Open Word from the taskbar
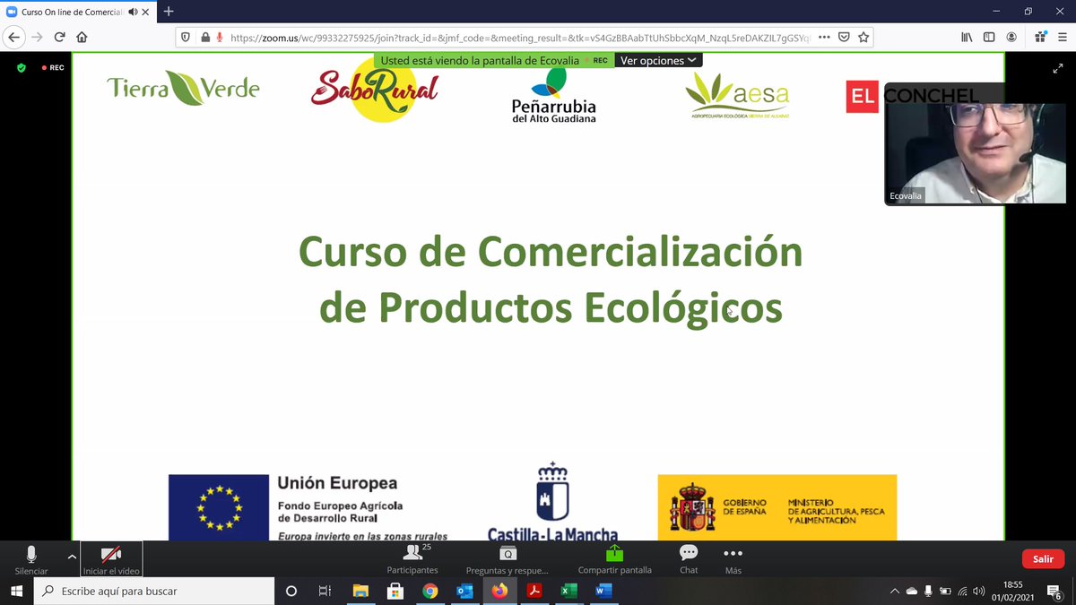Viewport: 1076px width, 605px height. [603, 591]
